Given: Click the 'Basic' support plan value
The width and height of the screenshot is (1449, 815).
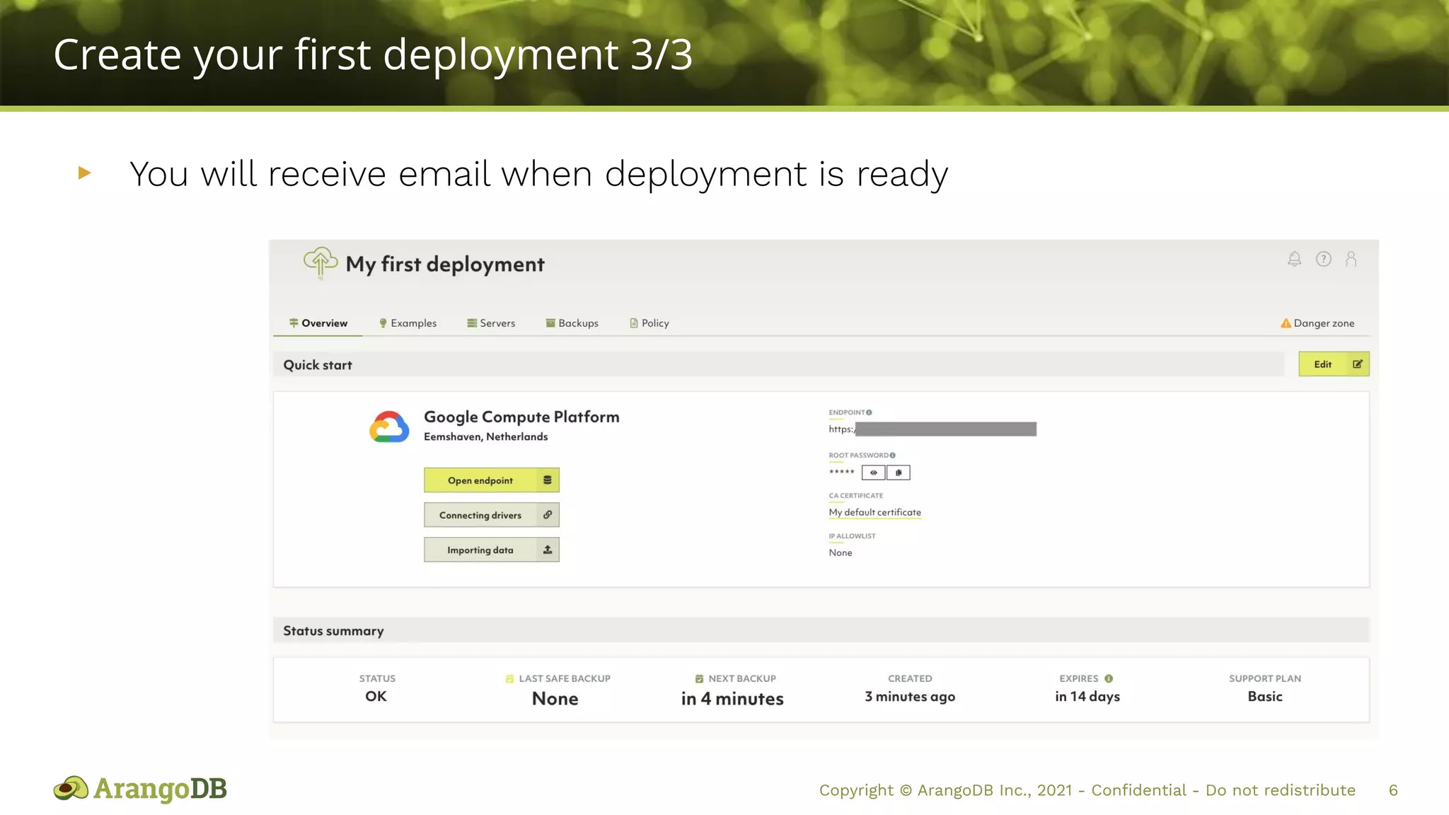Looking at the screenshot, I should (x=1265, y=696).
